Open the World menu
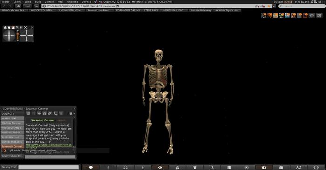 (27, 2)
